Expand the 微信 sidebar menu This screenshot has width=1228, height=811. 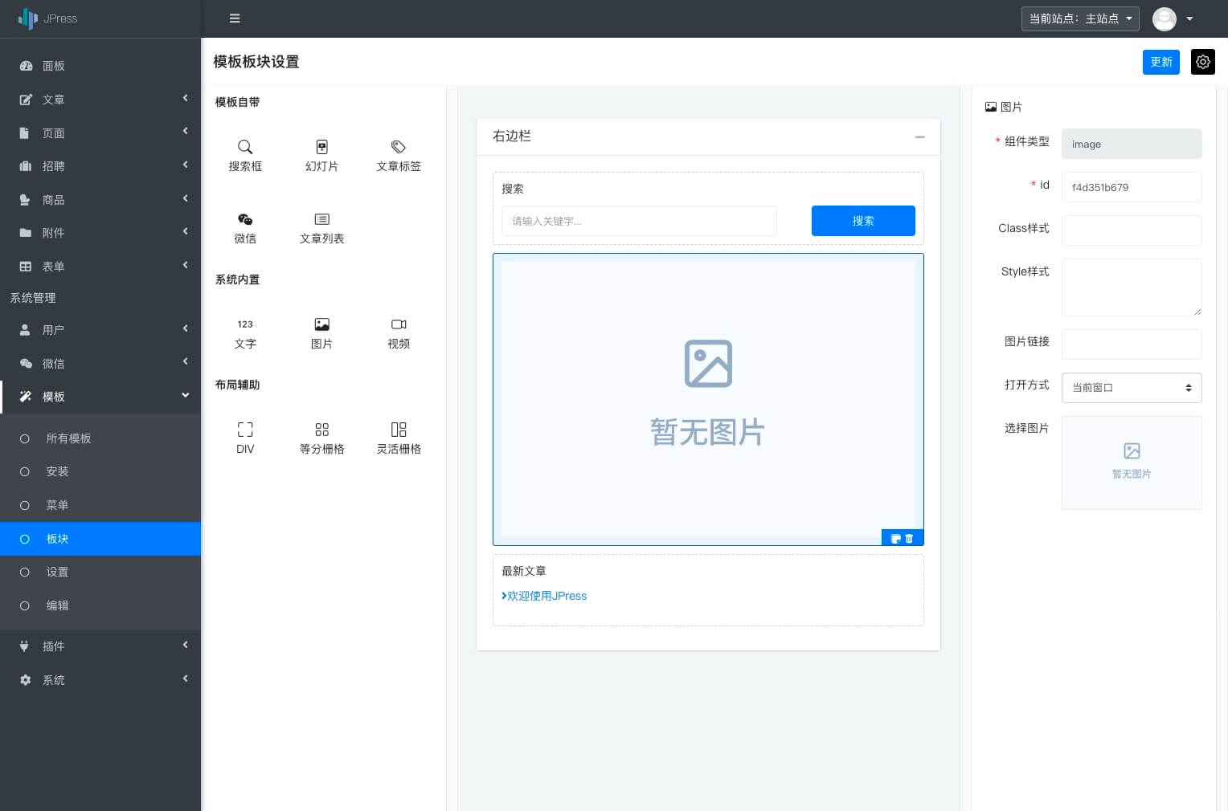pos(100,364)
